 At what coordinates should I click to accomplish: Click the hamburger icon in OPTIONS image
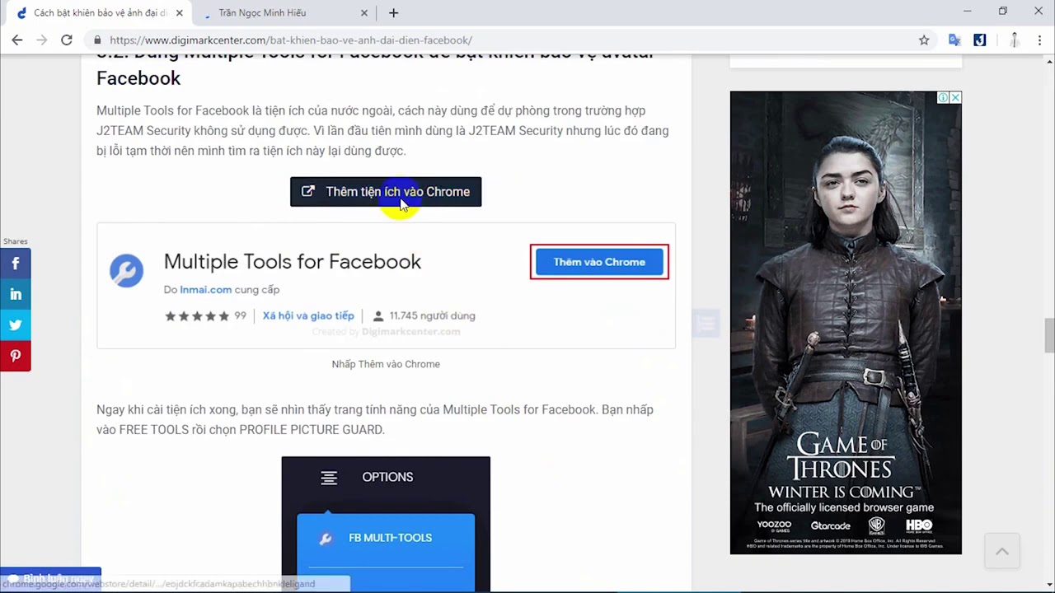pos(329,478)
